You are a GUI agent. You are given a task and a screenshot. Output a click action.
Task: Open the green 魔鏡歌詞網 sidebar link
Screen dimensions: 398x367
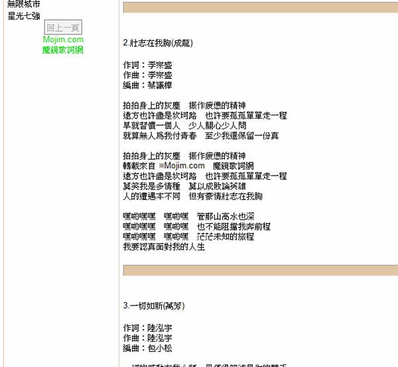click(x=63, y=50)
